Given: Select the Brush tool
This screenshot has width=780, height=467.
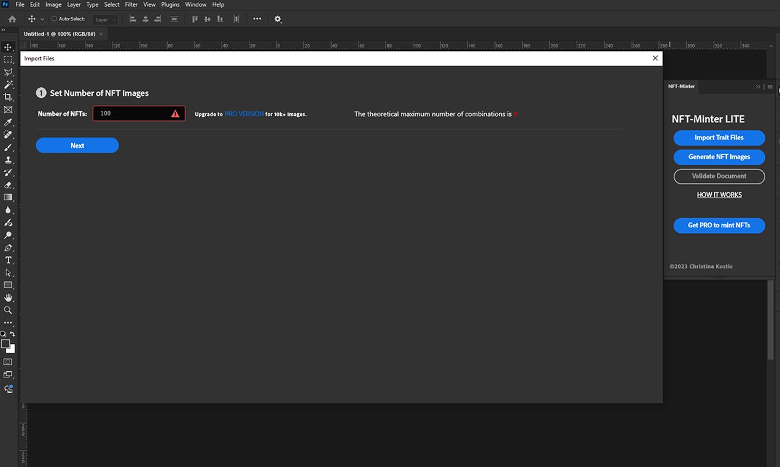Looking at the screenshot, I should [8, 147].
